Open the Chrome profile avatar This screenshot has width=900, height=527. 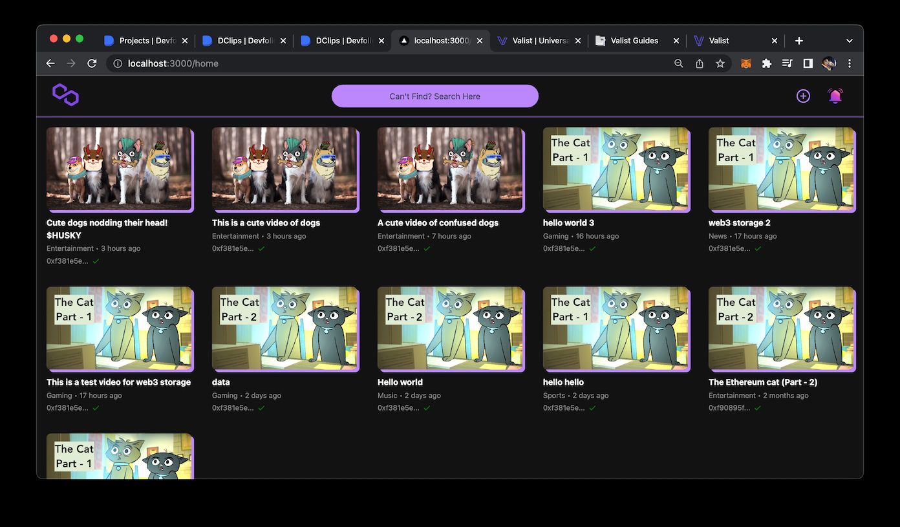829,63
